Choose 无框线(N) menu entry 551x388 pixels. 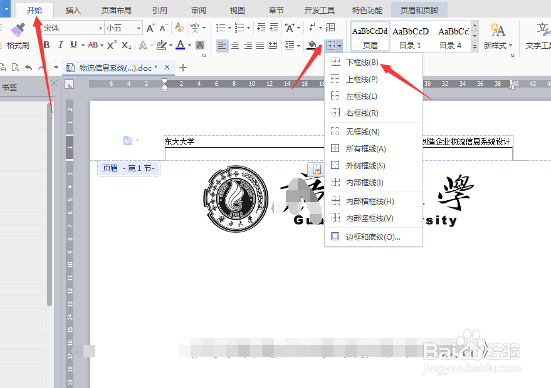coord(373,131)
